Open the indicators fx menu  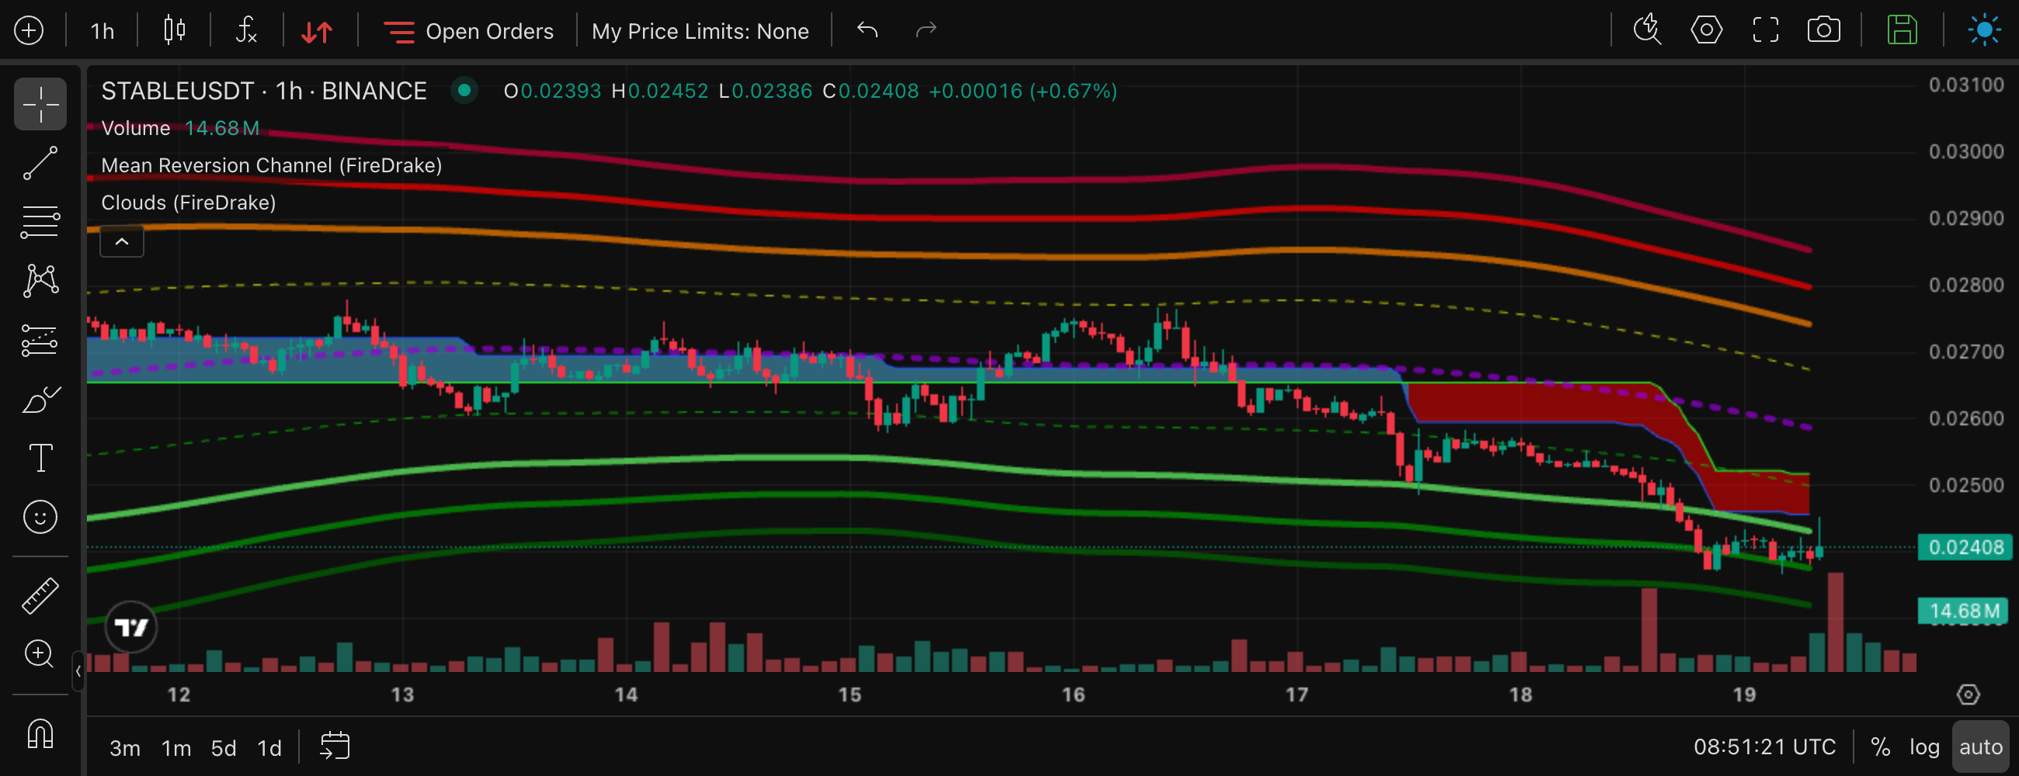click(x=246, y=30)
